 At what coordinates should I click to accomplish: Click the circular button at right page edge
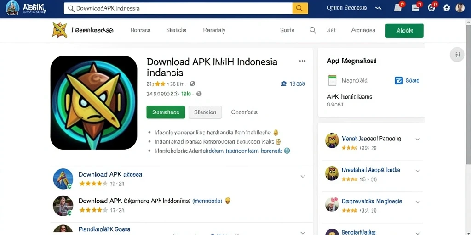458,55
